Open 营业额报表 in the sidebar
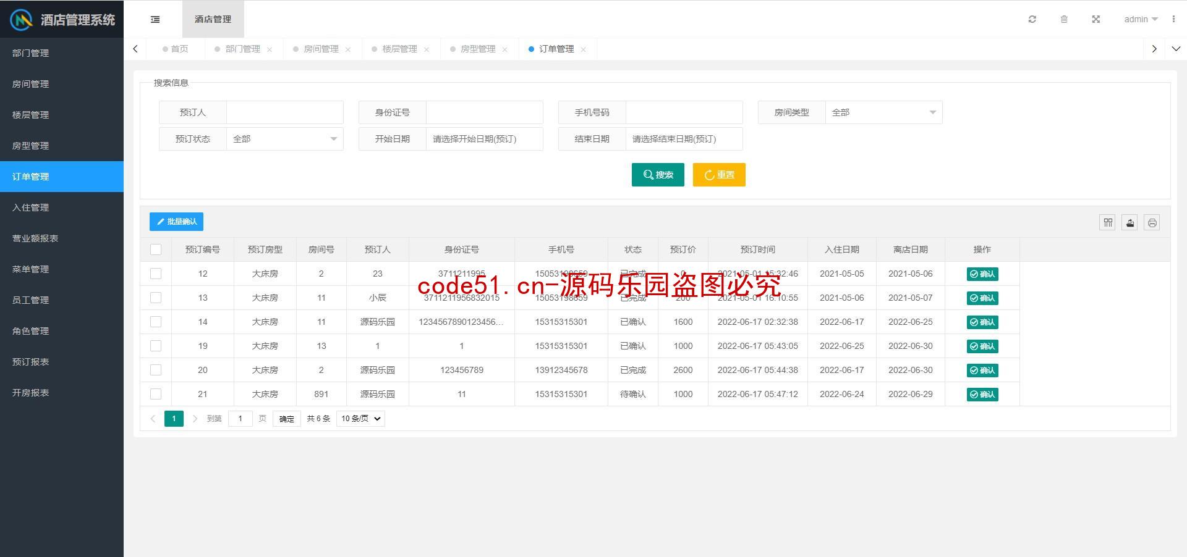Viewport: 1187px width, 557px height. coord(62,238)
